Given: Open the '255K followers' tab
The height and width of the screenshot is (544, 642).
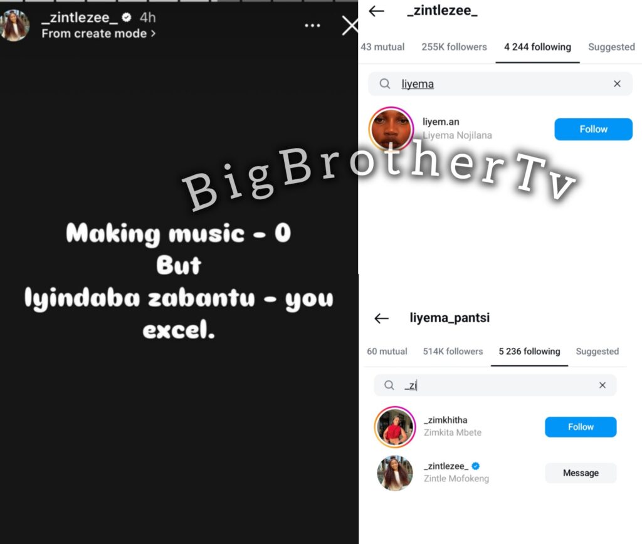Looking at the screenshot, I should tap(454, 47).
